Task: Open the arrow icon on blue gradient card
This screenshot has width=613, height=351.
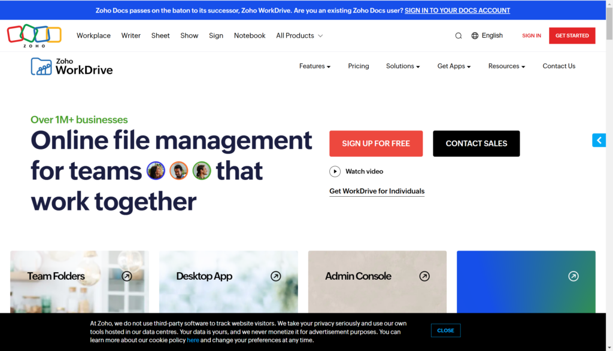Action: 573,276
